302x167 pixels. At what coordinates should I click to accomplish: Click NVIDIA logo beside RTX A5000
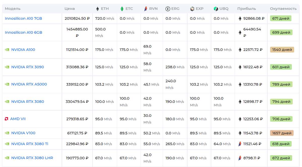[x=7, y=84]
